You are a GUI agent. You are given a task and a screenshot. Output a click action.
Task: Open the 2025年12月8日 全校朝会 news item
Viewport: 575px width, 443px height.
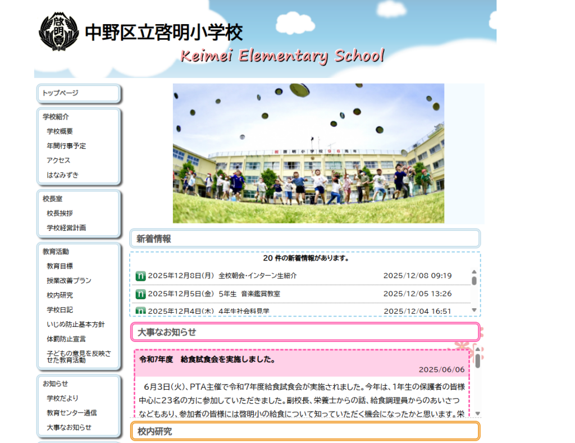[222, 276]
